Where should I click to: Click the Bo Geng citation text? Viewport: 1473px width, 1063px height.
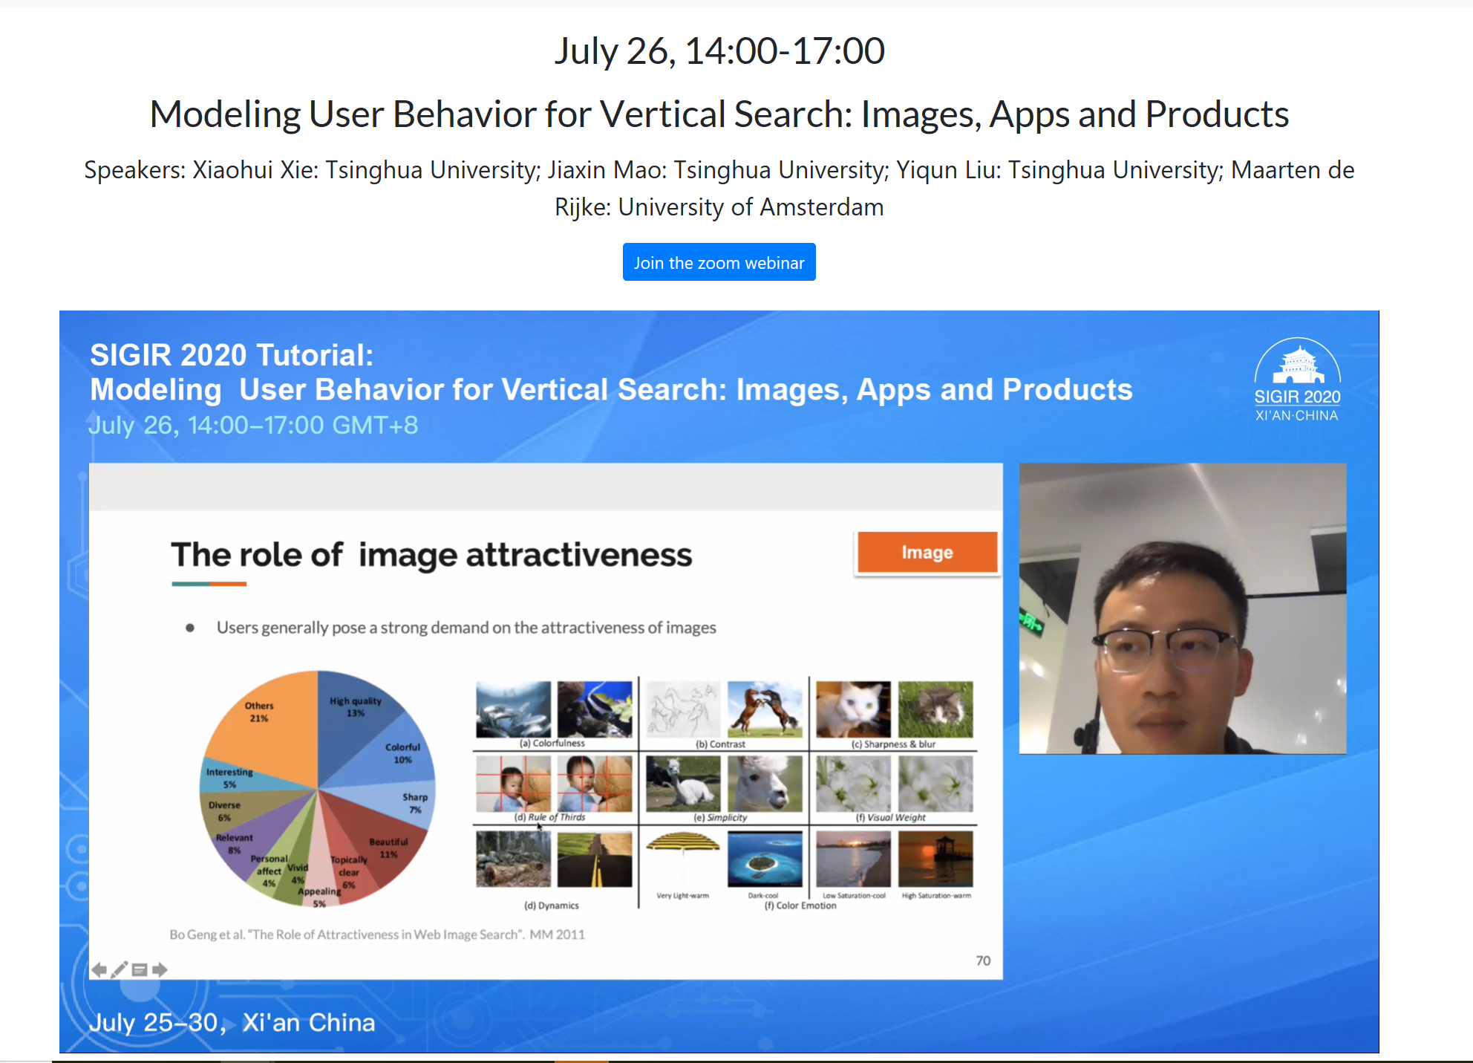[377, 934]
